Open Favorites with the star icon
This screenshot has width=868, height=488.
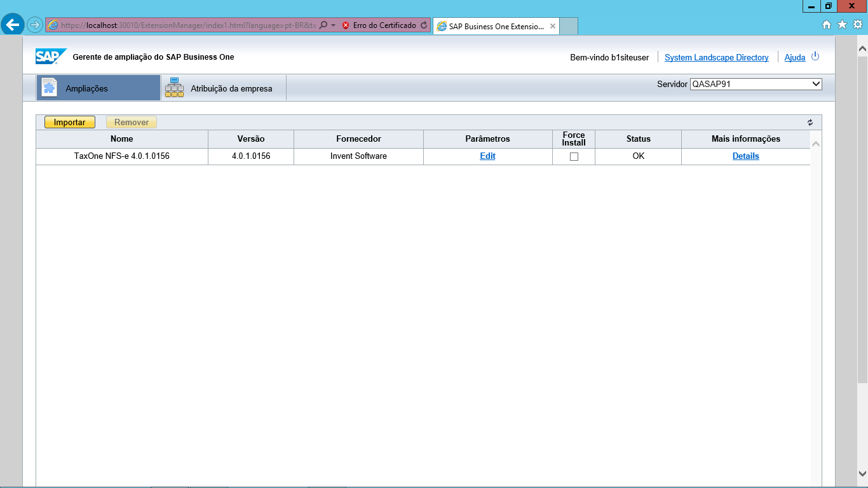coord(842,25)
